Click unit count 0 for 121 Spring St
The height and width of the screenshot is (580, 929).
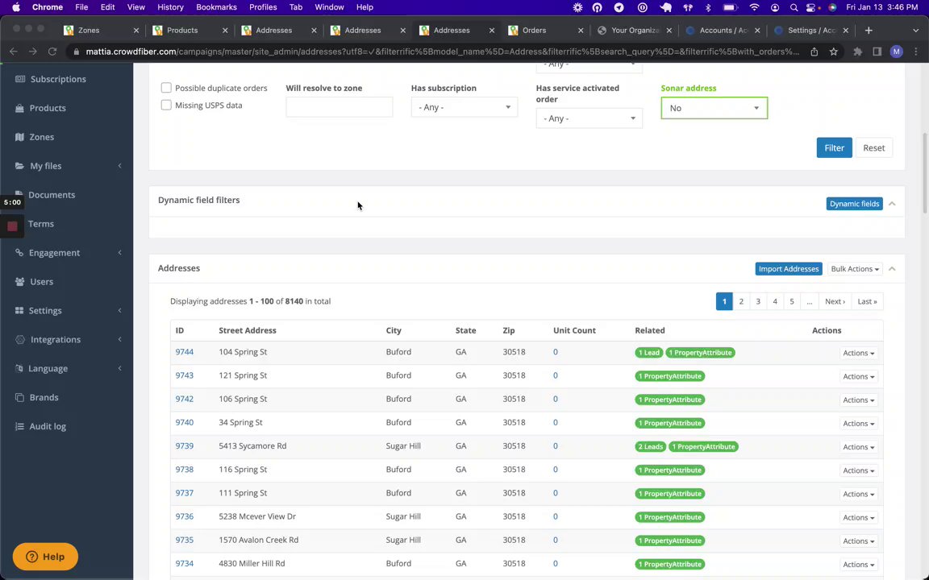tap(555, 375)
